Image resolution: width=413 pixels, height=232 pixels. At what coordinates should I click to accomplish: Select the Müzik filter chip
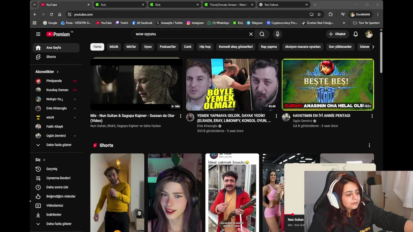click(x=114, y=47)
